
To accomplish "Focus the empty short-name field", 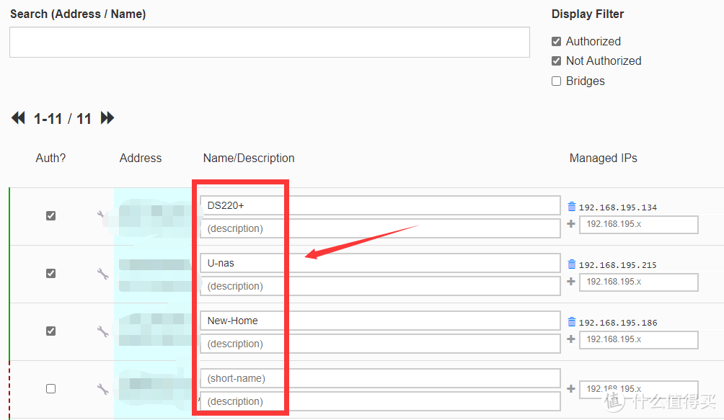I will coord(379,378).
